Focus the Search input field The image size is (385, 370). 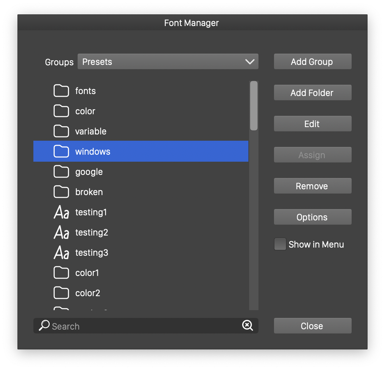[x=144, y=326]
